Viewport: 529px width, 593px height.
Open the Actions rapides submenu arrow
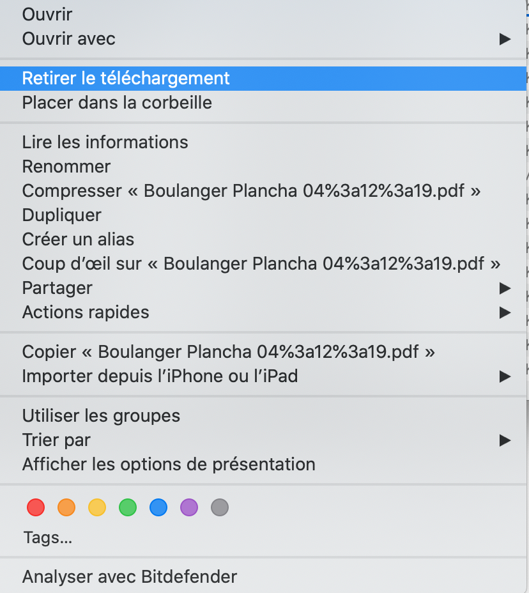tap(505, 312)
